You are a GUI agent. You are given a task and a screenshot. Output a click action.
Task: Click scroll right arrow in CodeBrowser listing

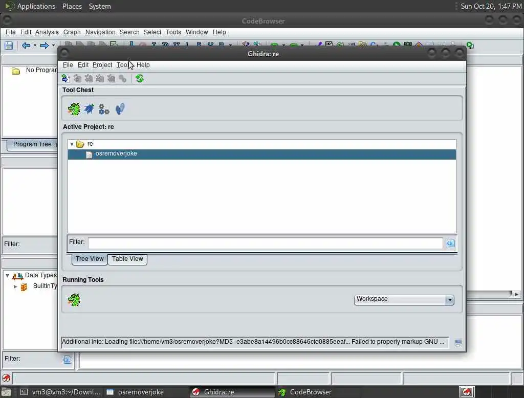(516, 294)
